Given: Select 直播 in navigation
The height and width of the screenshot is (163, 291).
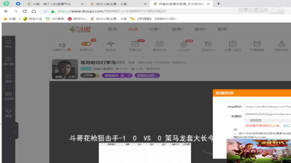Looking at the screenshot, I should tap(133, 29).
